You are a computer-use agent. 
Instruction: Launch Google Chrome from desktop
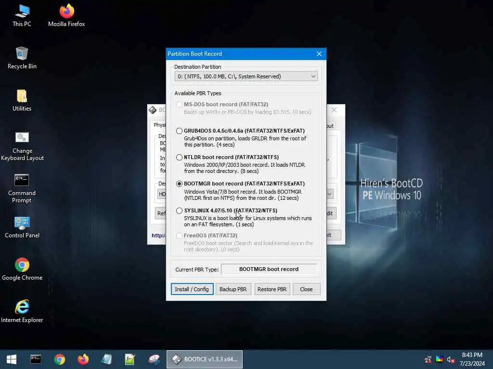click(x=22, y=269)
